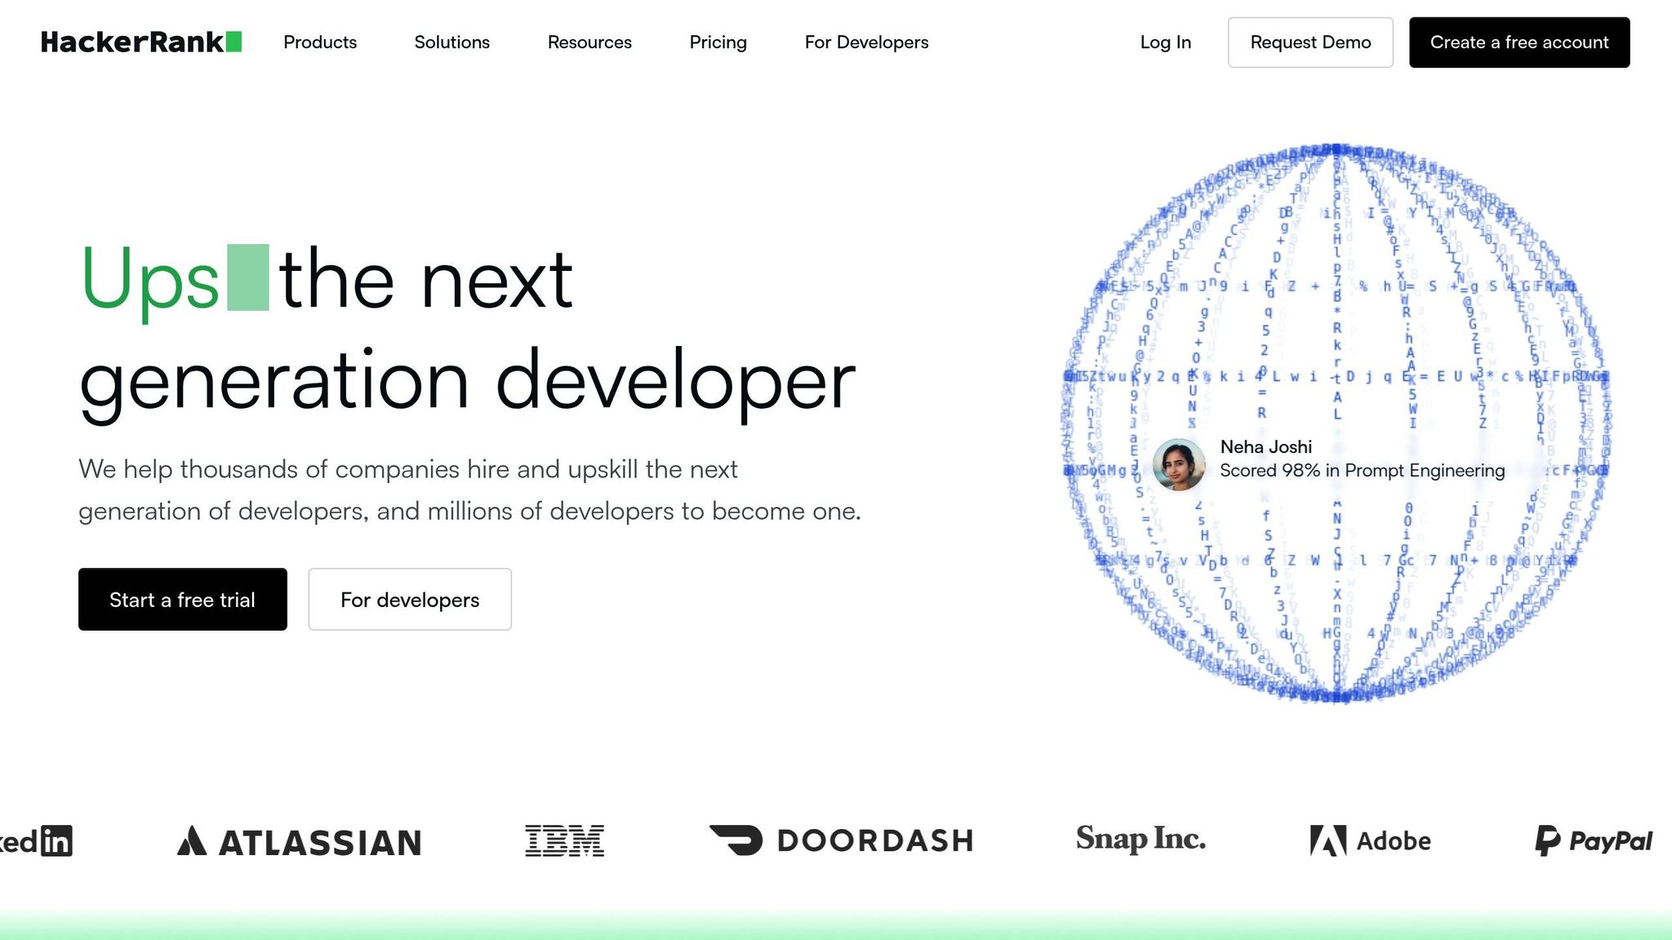Click the IBM logo
The width and height of the screenshot is (1672, 940).
point(565,840)
